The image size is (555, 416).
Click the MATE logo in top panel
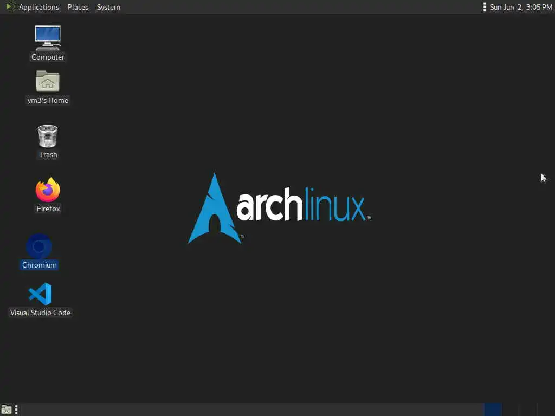[11, 6]
